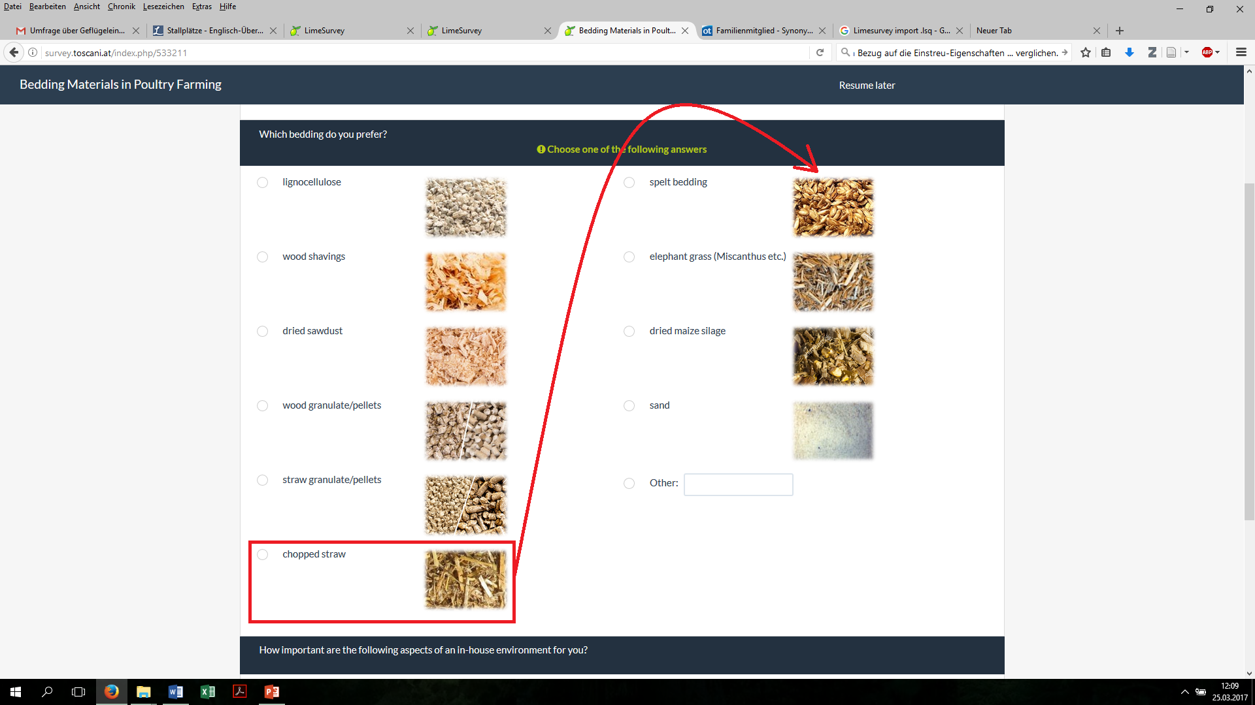Expand the Adblock Plus dropdown arrow

pos(1218,52)
